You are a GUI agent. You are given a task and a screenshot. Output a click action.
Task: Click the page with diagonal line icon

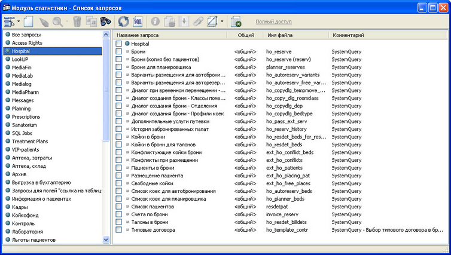click(x=212, y=21)
